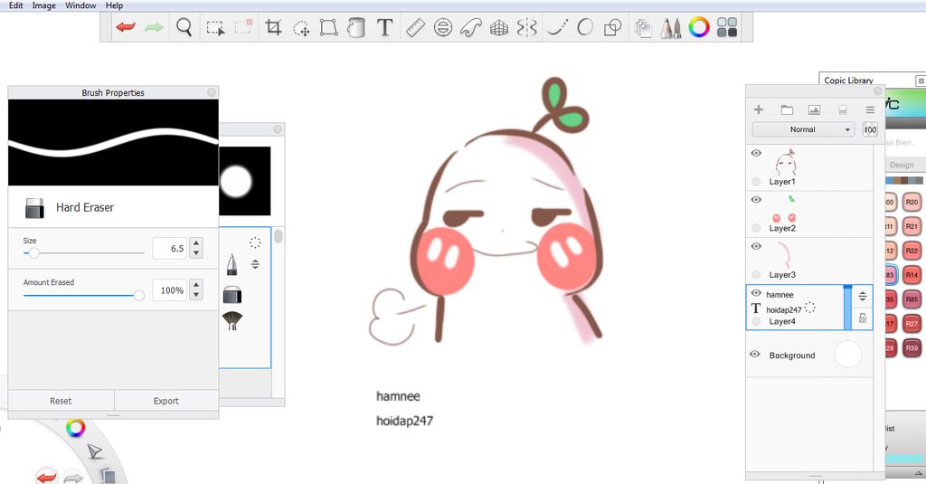Select the Distort transform tool
Screen dimensions: 926x484
(328, 27)
